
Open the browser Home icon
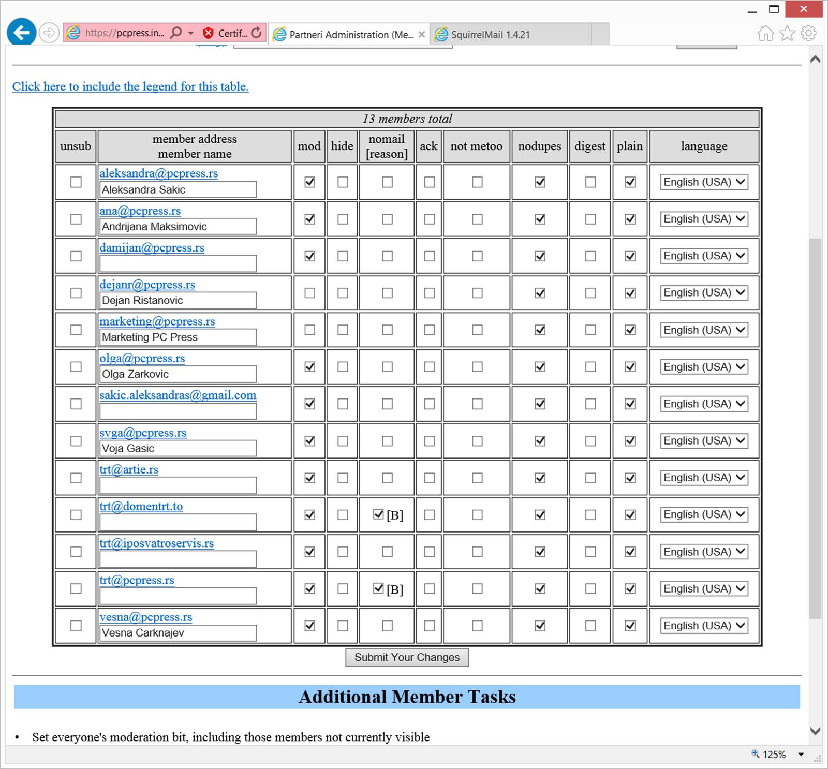coord(765,34)
